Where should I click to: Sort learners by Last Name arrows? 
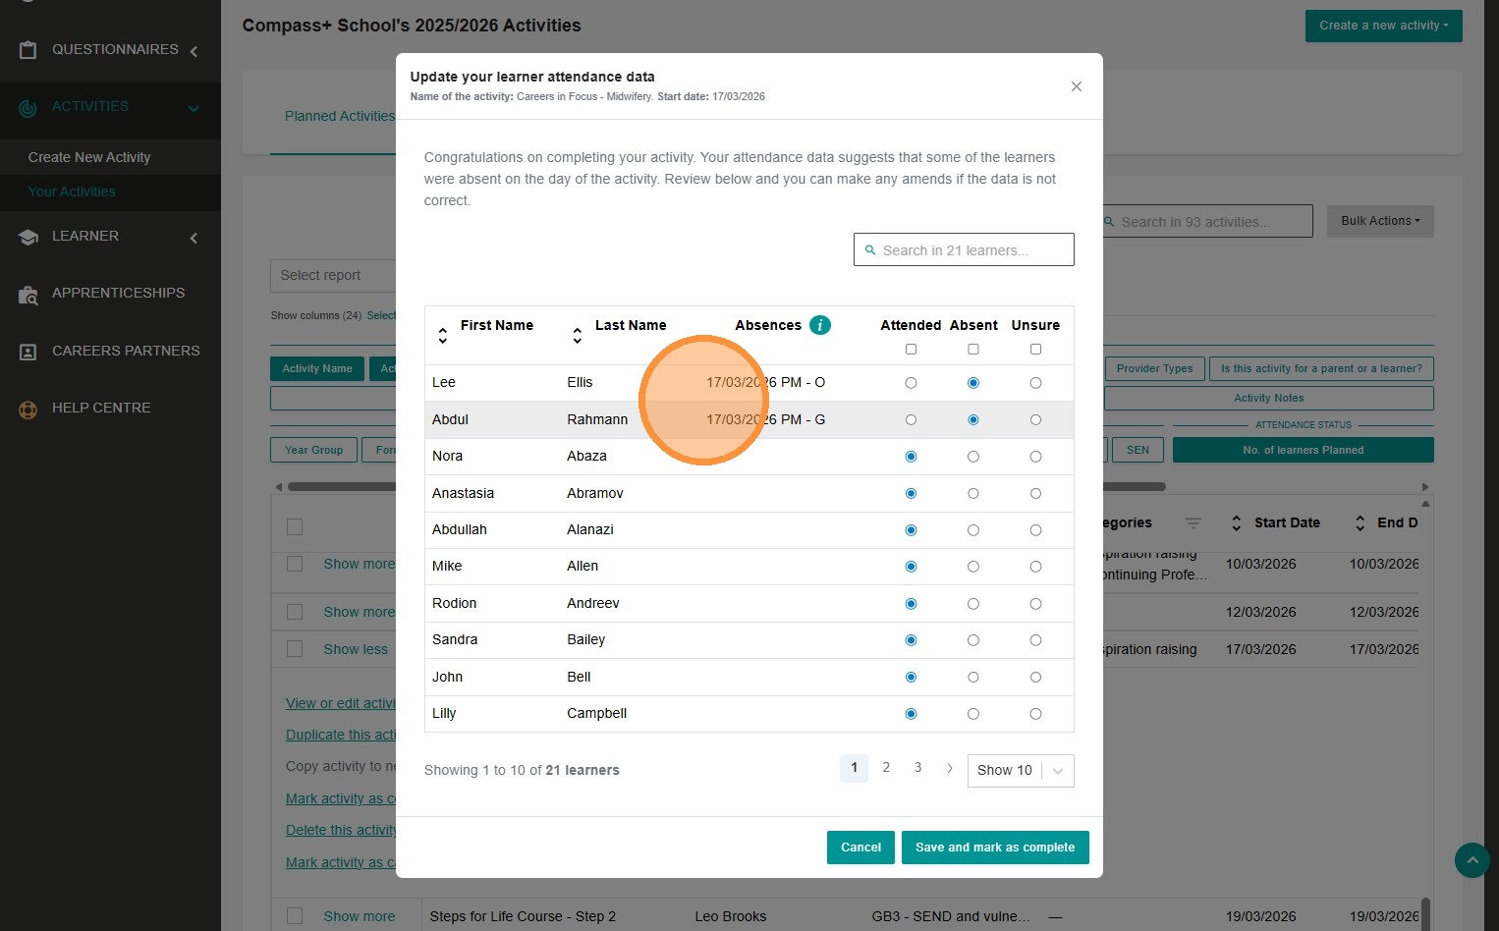[578, 335]
